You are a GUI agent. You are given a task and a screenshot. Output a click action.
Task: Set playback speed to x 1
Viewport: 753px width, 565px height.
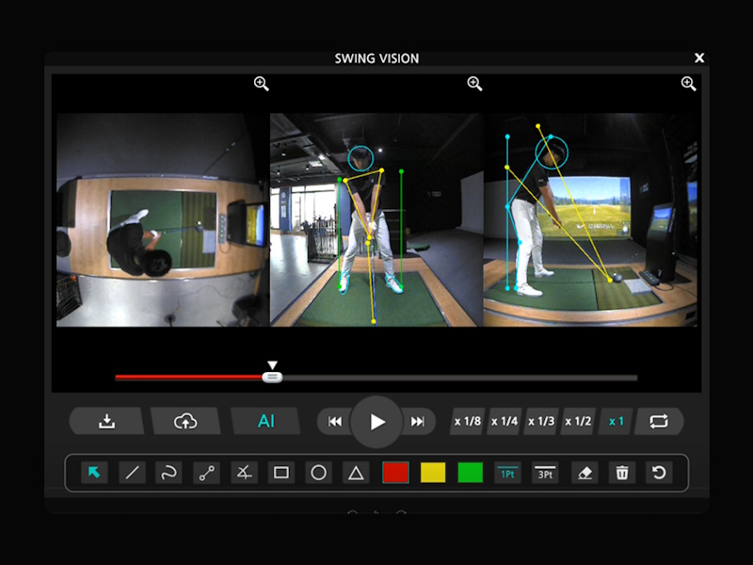[616, 421]
